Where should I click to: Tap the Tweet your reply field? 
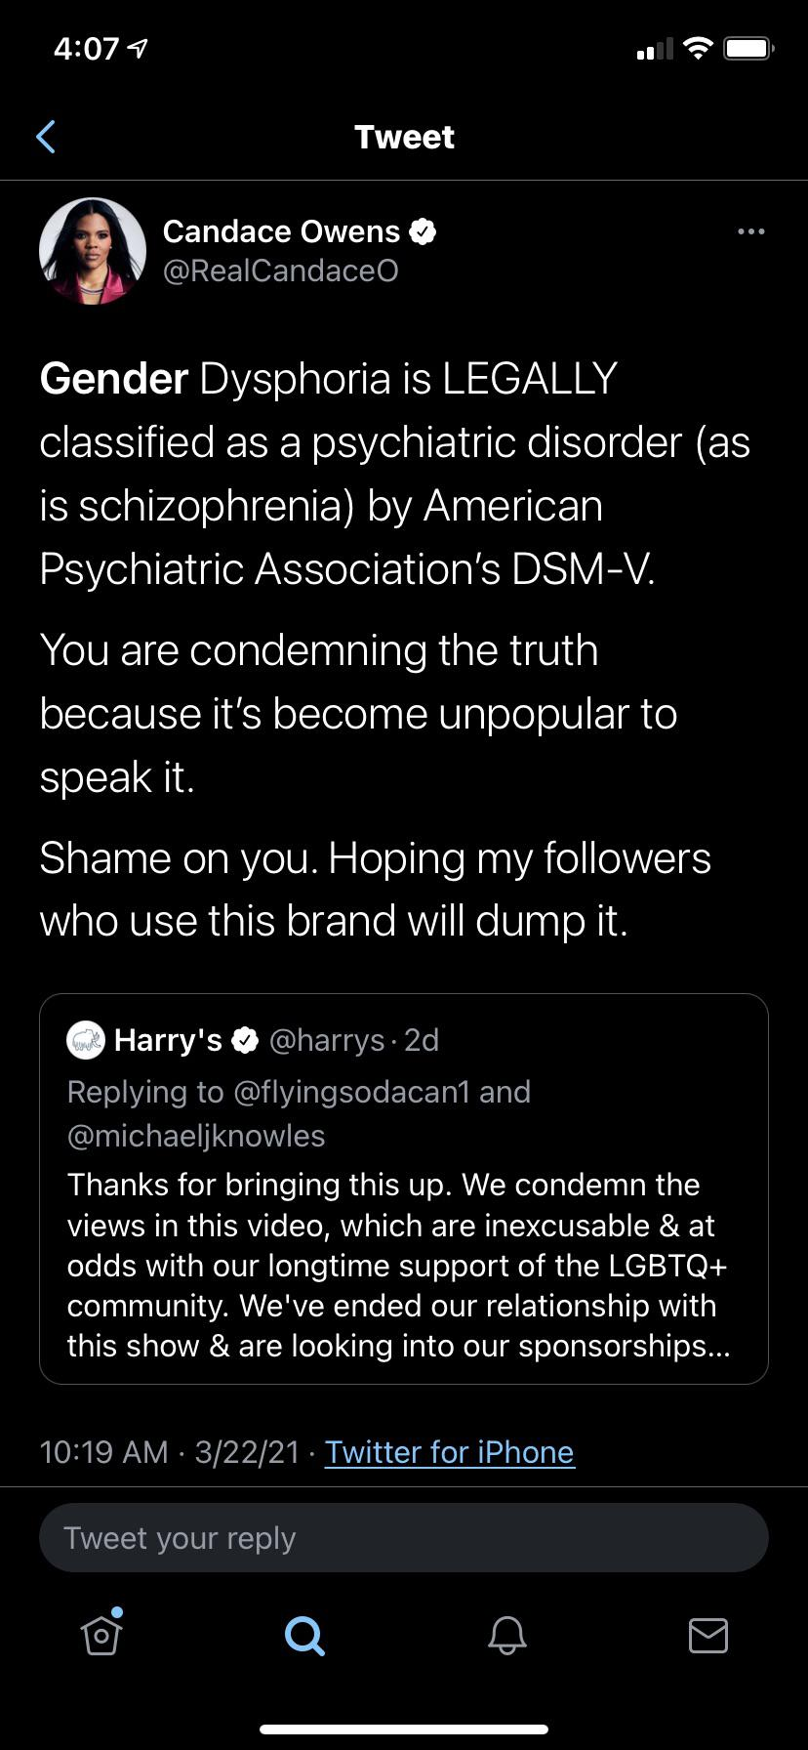coord(404,1538)
